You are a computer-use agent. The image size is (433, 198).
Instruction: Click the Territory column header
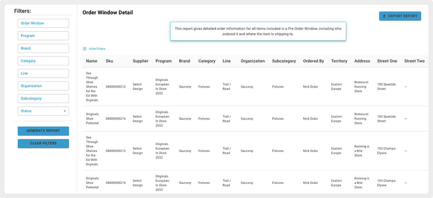coord(339,61)
